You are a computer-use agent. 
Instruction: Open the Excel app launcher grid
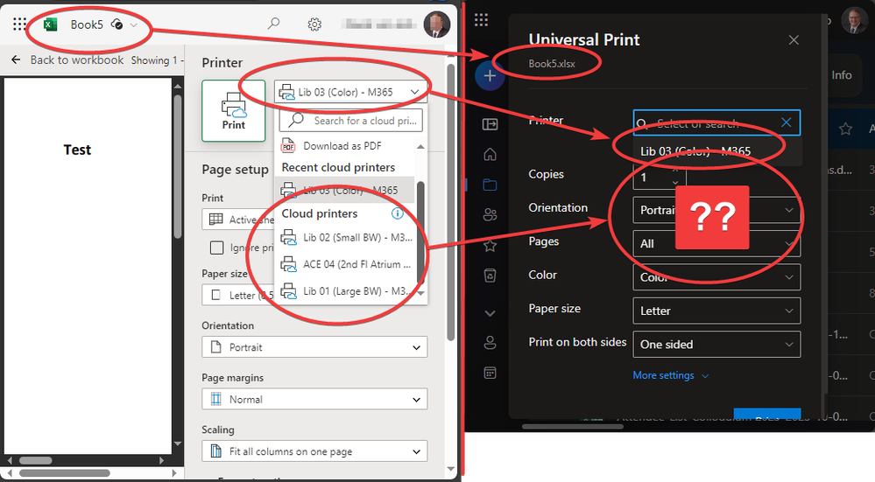coord(19,24)
